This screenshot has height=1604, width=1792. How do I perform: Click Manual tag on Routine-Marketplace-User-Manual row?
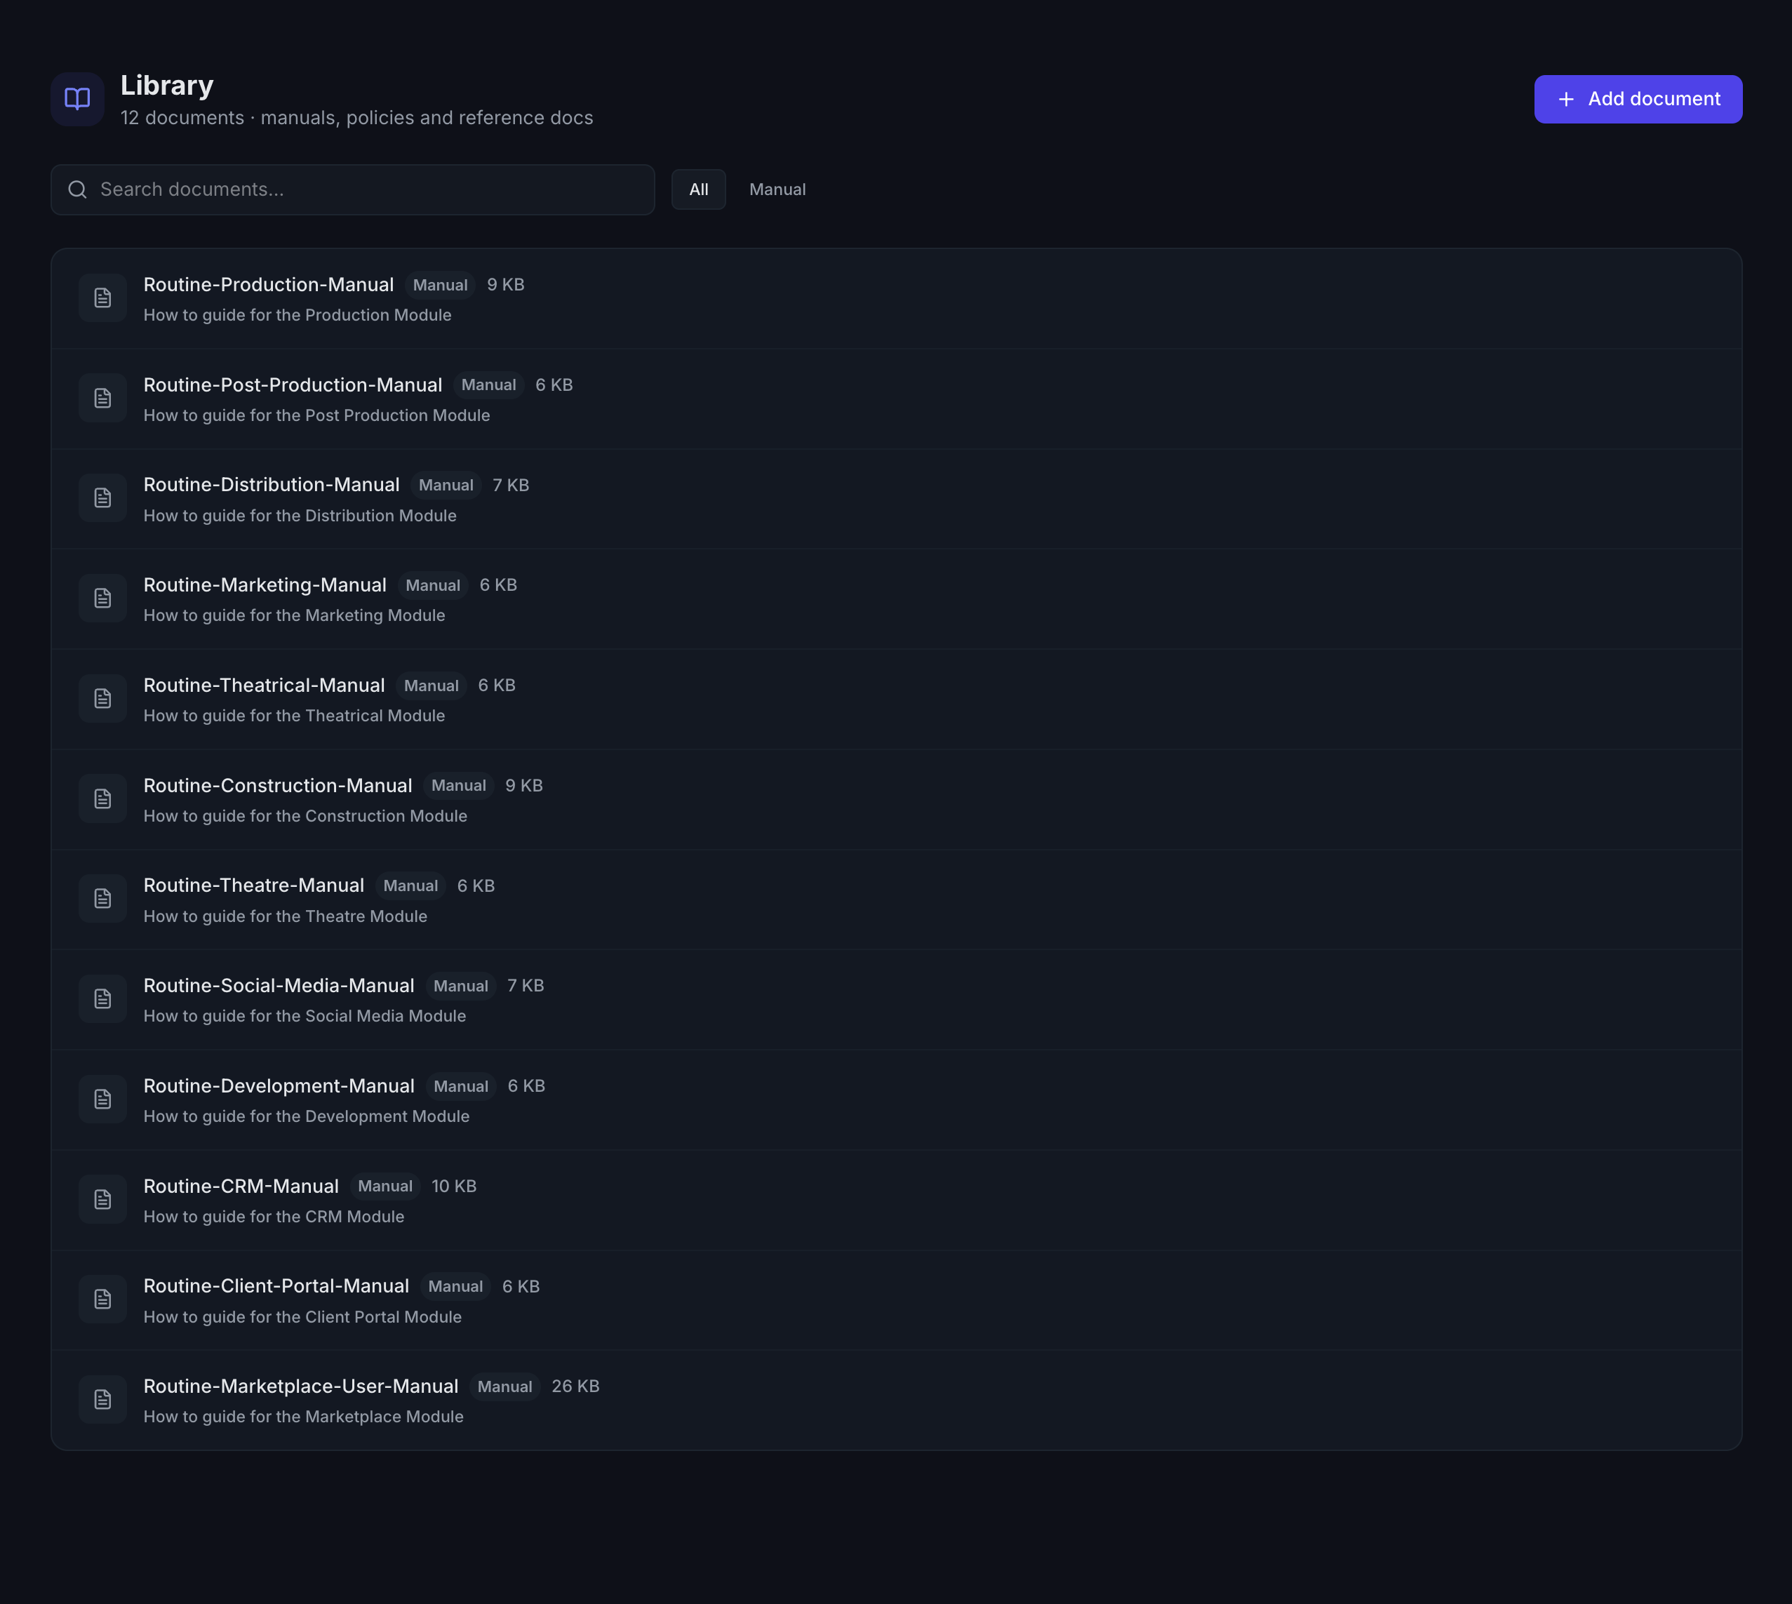[505, 1387]
